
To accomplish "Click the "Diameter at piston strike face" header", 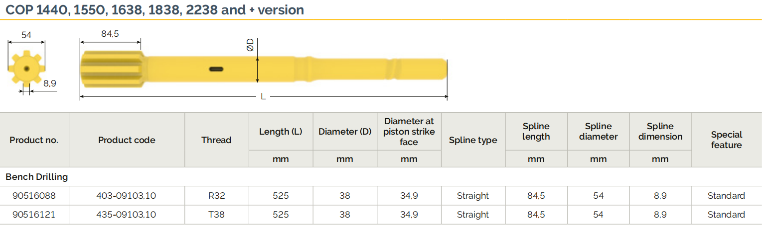I will coord(409,132).
